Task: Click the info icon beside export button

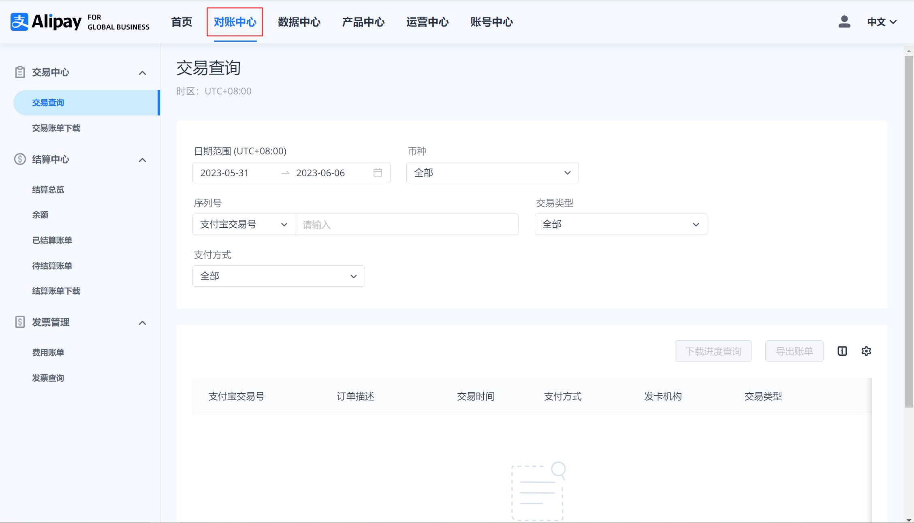Action: pos(842,351)
